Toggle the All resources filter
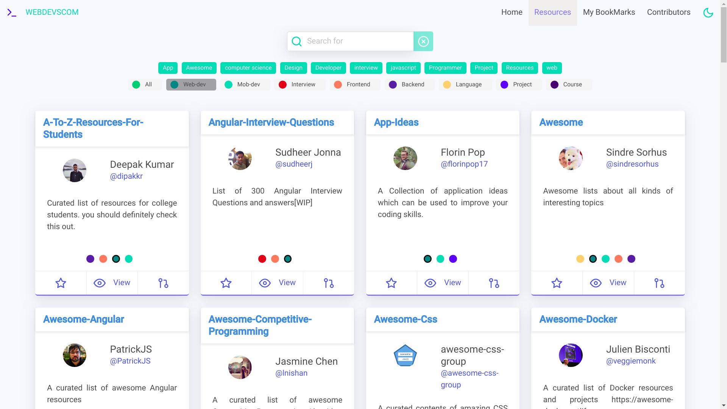 pyautogui.click(x=144, y=84)
